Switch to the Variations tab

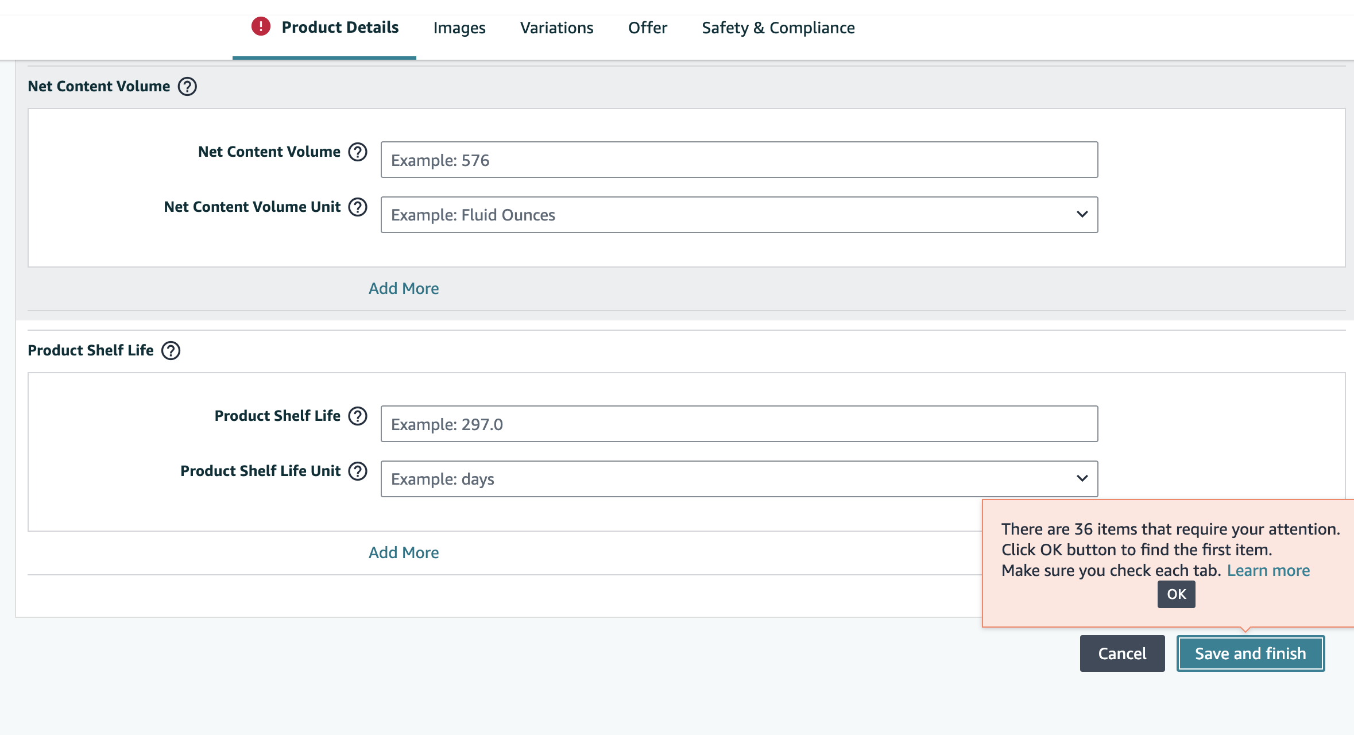point(556,28)
